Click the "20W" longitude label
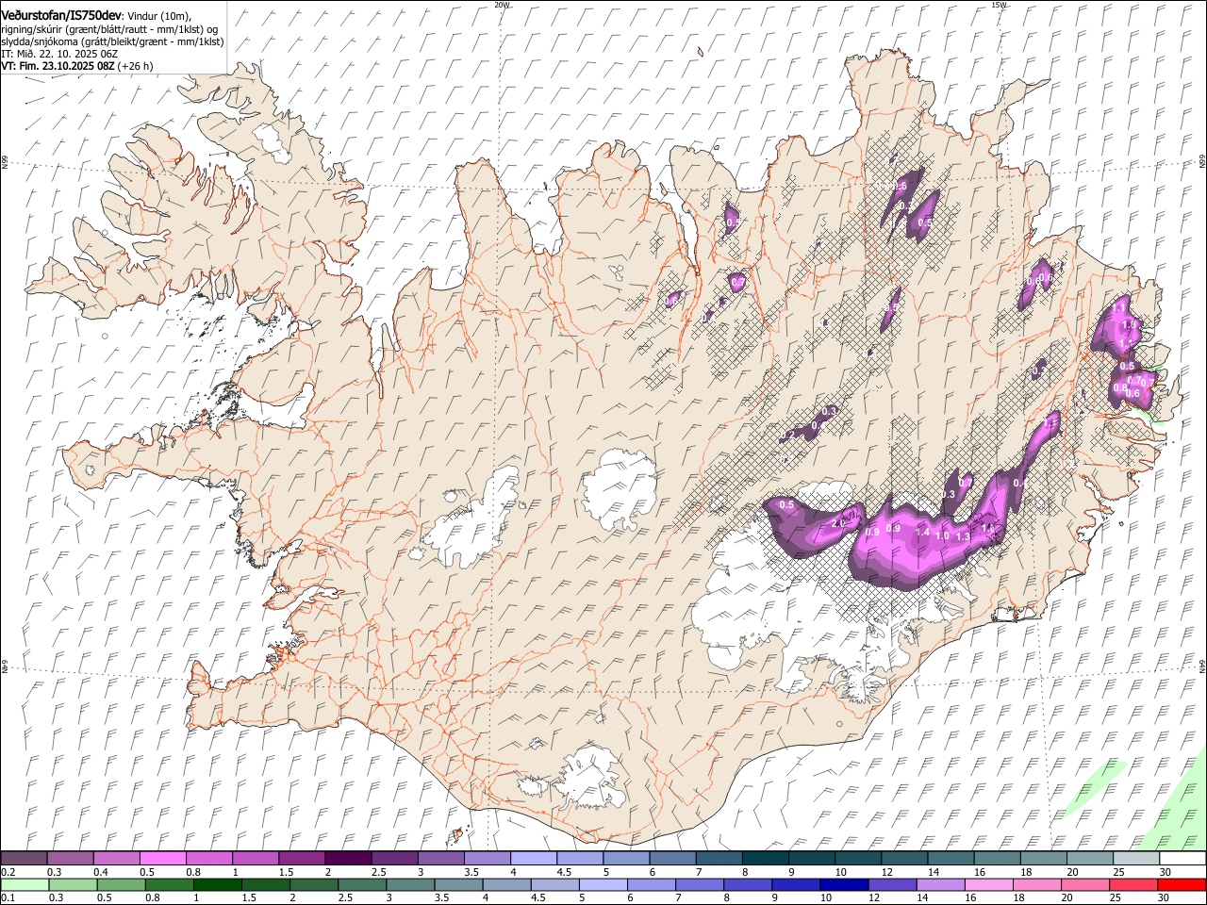Screen dimensions: 1207x905 pos(502,5)
